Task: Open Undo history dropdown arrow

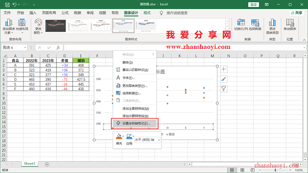Action: point(19,5)
